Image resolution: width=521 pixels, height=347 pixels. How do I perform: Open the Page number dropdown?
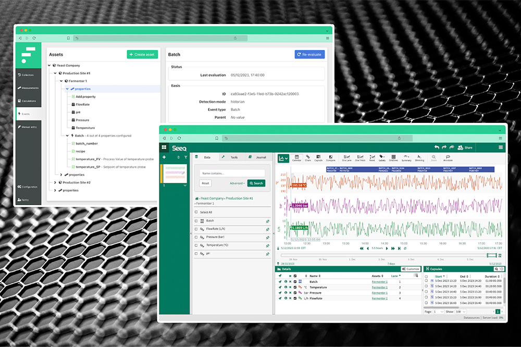[x=438, y=312]
